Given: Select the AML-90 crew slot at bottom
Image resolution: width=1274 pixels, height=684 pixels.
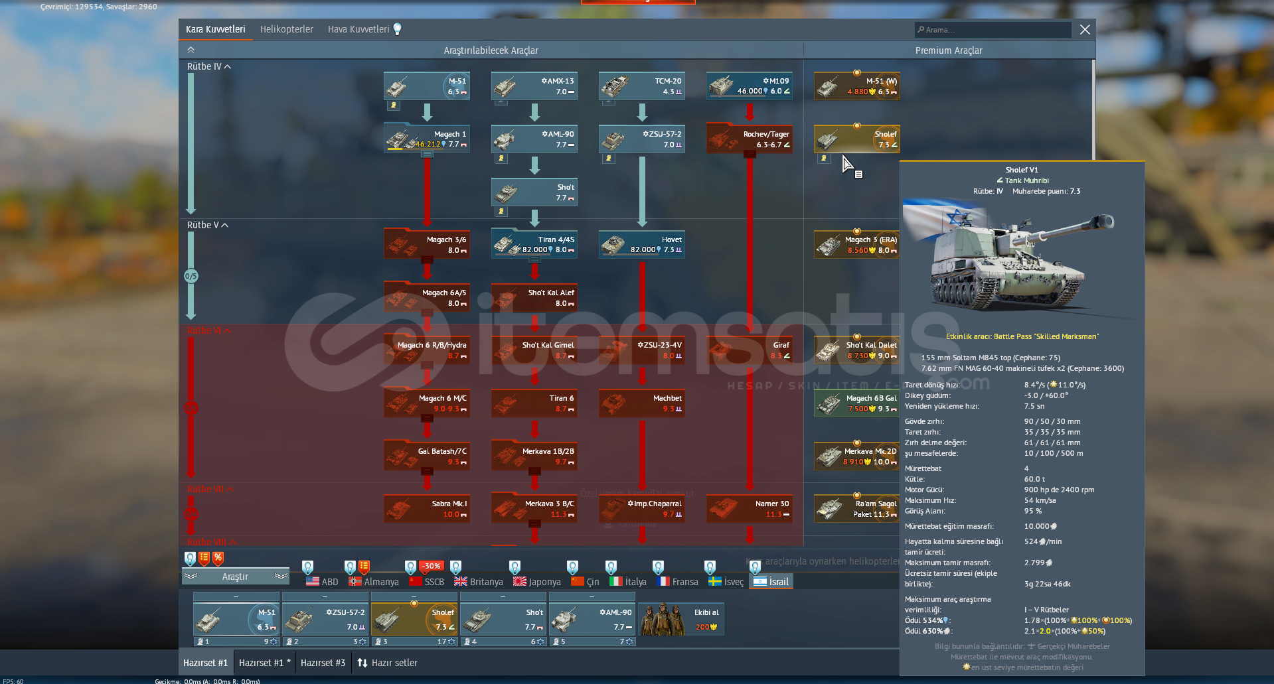Looking at the screenshot, I should click(x=592, y=619).
